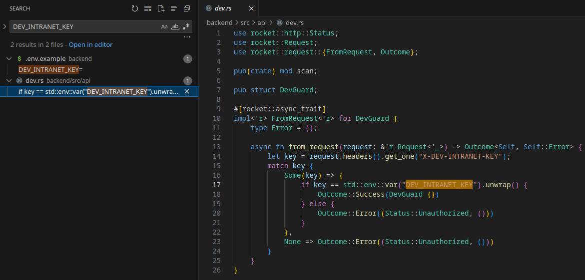This screenshot has height=280, width=585.
Task: Collapse .env.example file results
Action: pyautogui.click(x=9, y=59)
